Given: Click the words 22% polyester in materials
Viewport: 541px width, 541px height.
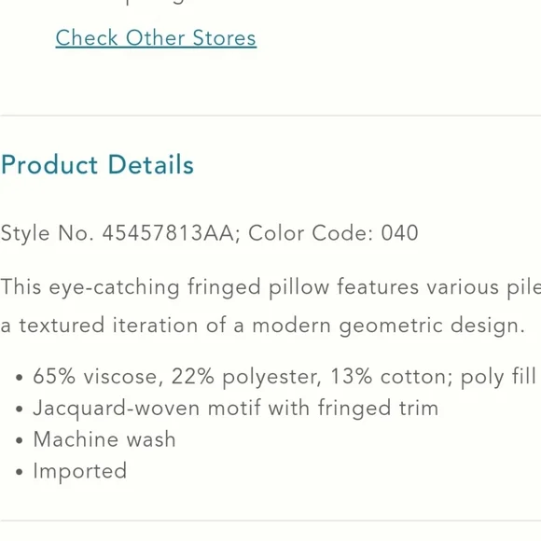Looking at the screenshot, I should click(x=246, y=377).
